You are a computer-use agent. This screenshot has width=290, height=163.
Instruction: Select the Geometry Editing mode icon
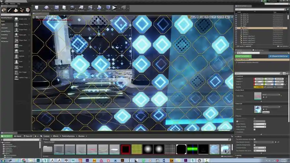point(29,10)
